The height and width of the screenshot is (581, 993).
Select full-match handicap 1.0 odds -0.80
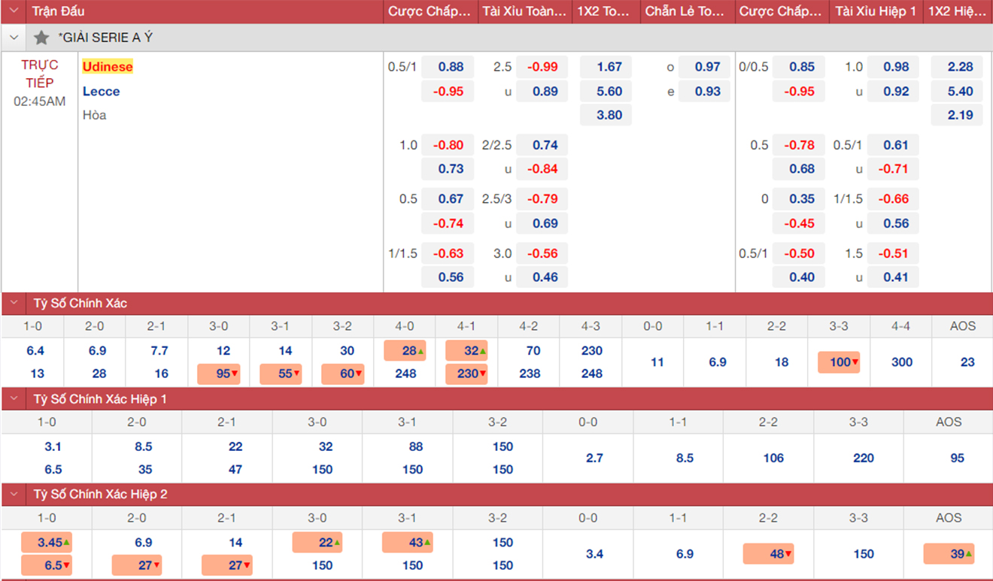447,145
